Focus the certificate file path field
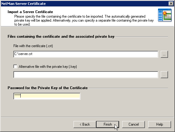This screenshot has width=175, height=132. [86, 54]
